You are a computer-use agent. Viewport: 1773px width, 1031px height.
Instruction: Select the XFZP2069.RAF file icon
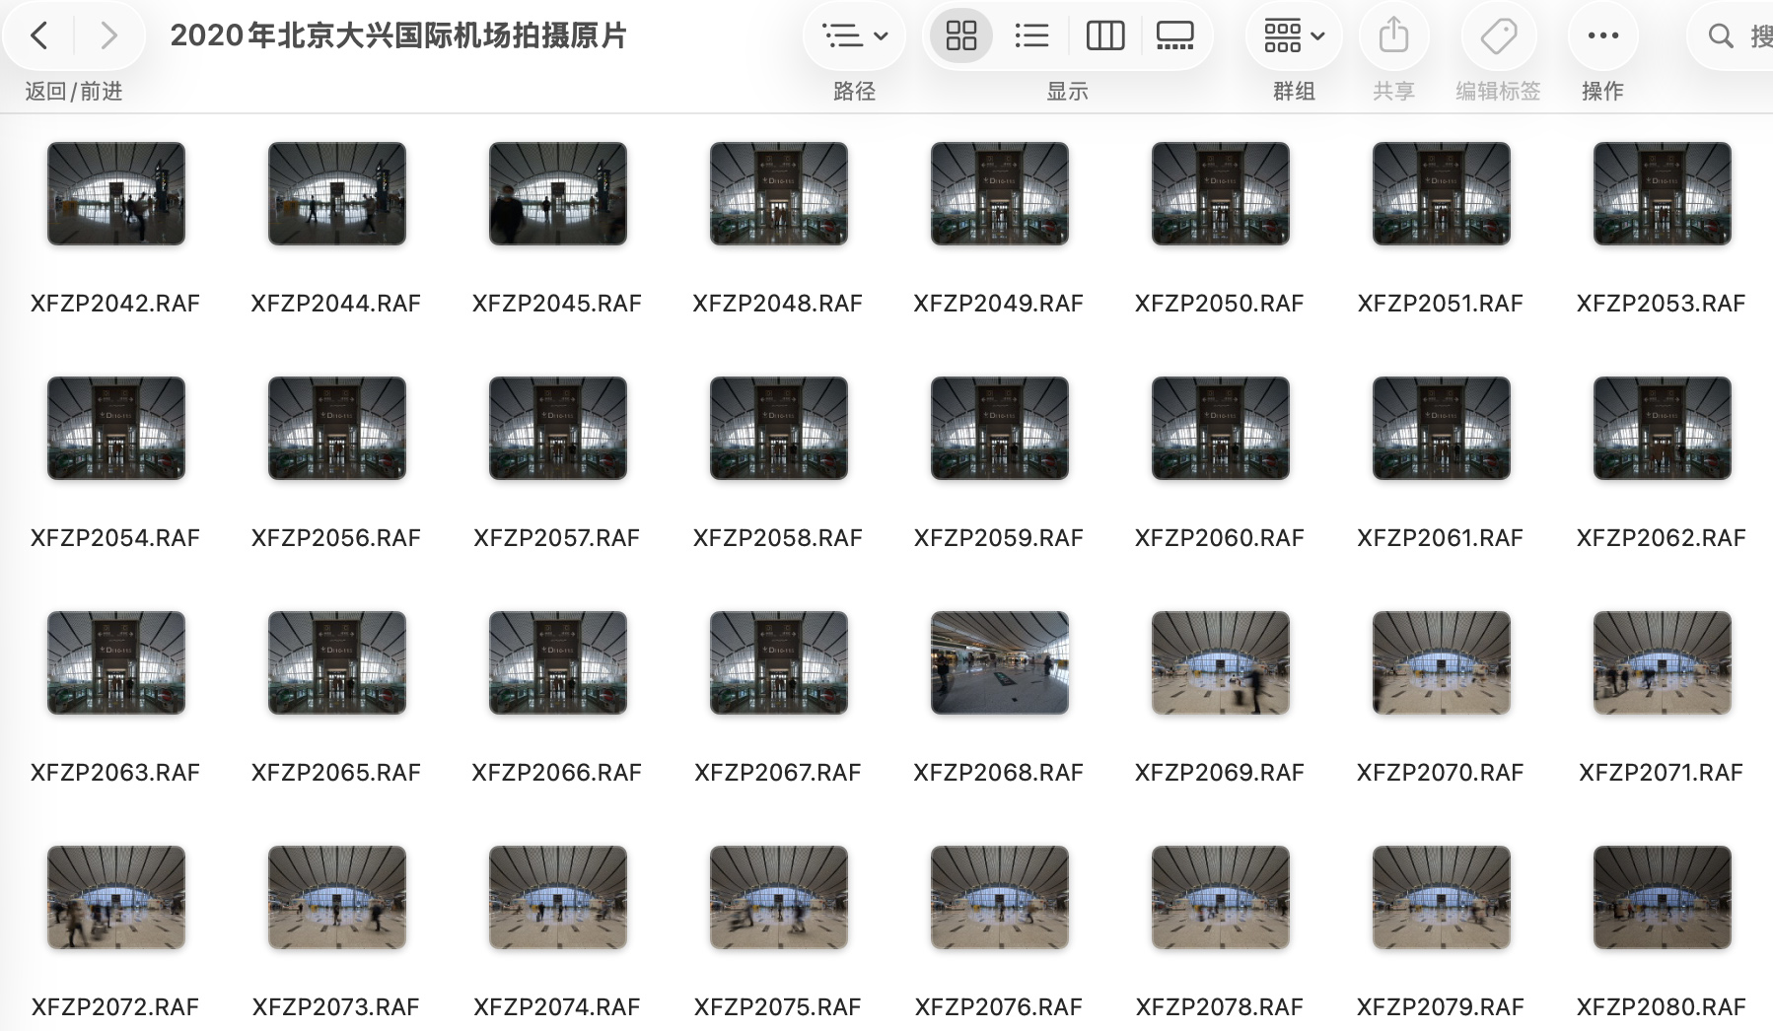click(1221, 662)
